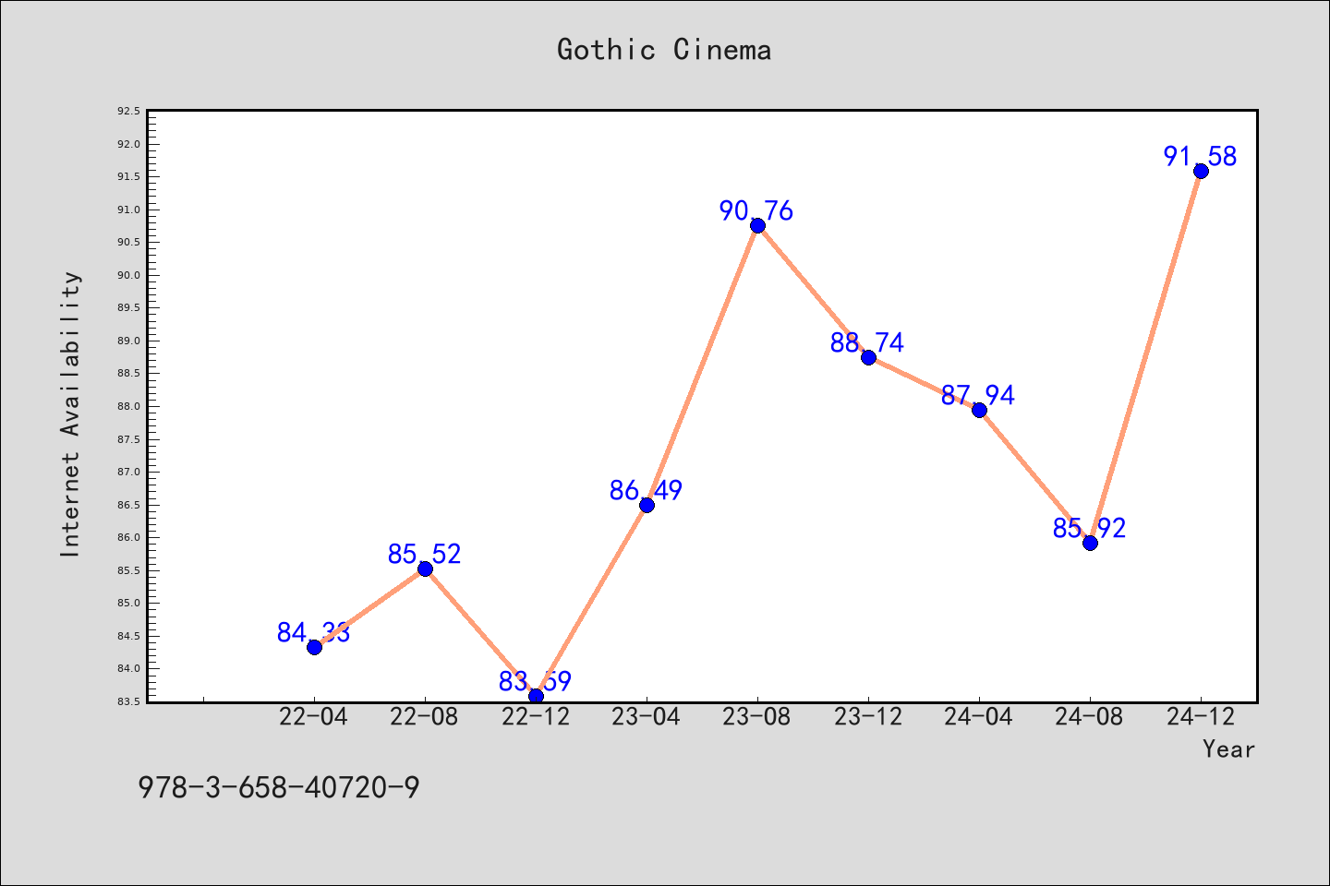Select the data point labeled 88.74
Screen dimensions: 1330x886
868,357
